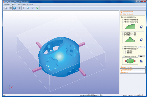Expand step 1 モデルのサイズと向き
149x97 pixels.
(132, 12)
